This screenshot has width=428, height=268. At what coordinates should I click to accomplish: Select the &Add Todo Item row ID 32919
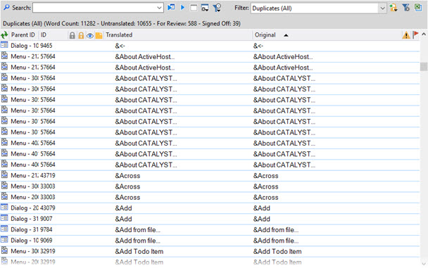point(210,251)
